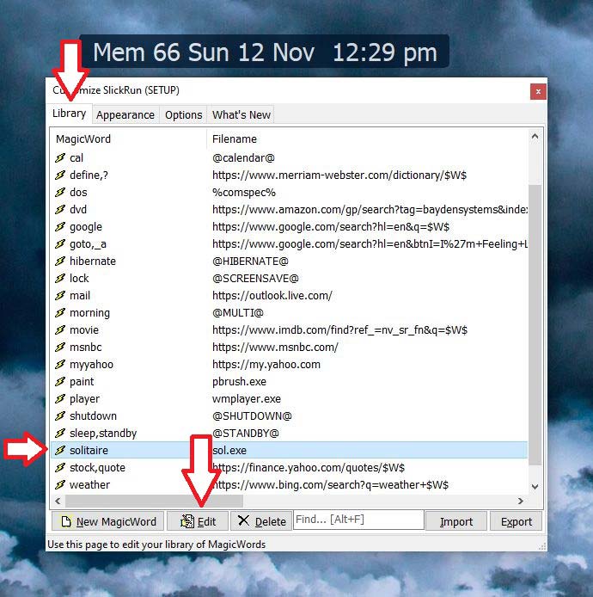Click the pencil icon beside shutdown
The width and height of the screenshot is (593, 597).
click(x=60, y=416)
